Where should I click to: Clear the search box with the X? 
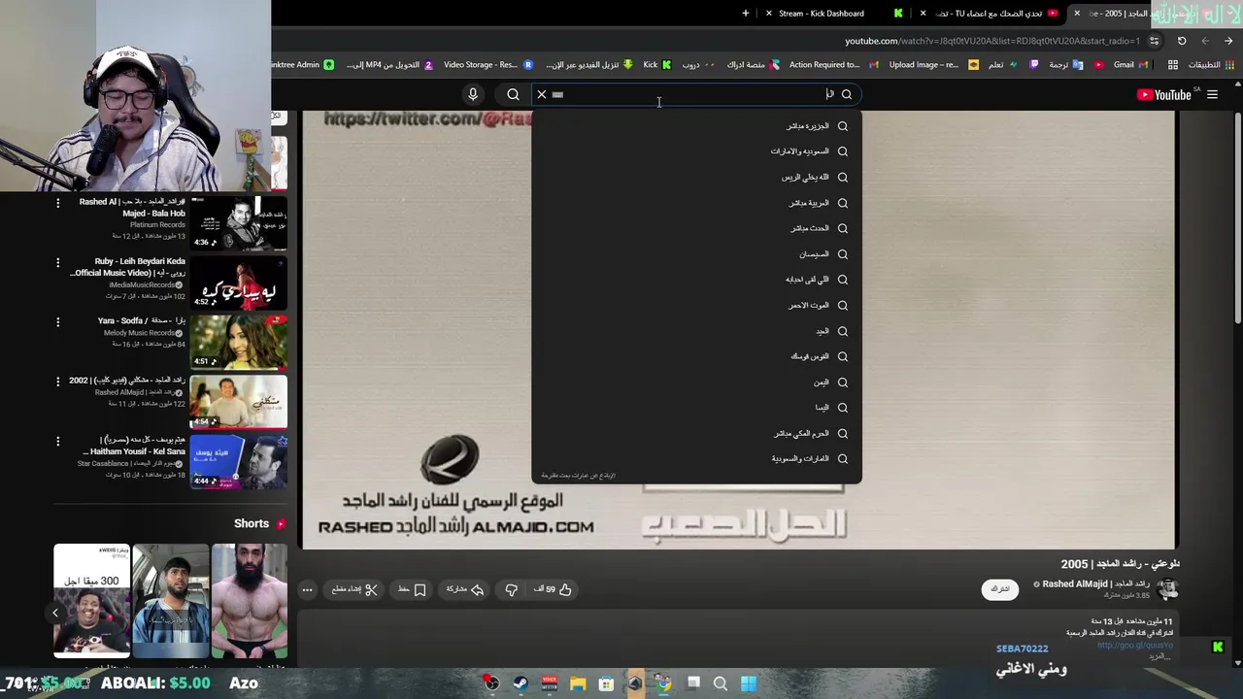(x=542, y=94)
